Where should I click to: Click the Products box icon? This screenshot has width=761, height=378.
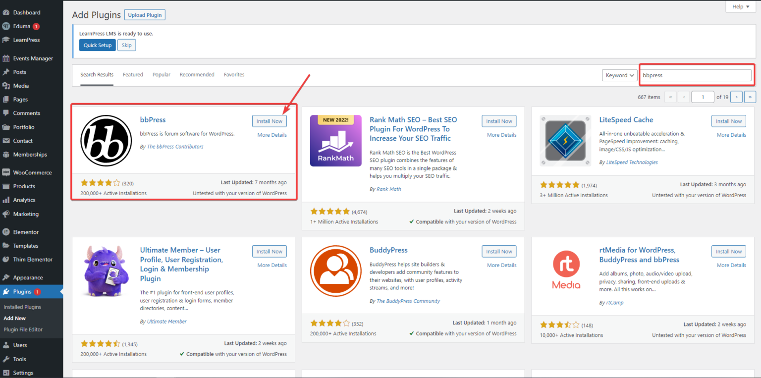[6, 186]
